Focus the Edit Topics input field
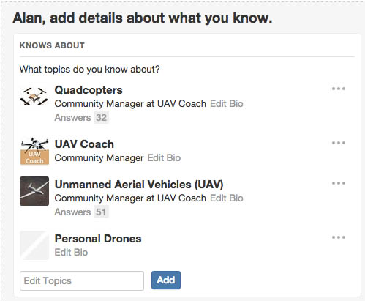365x301 pixels. tap(82, 280)
